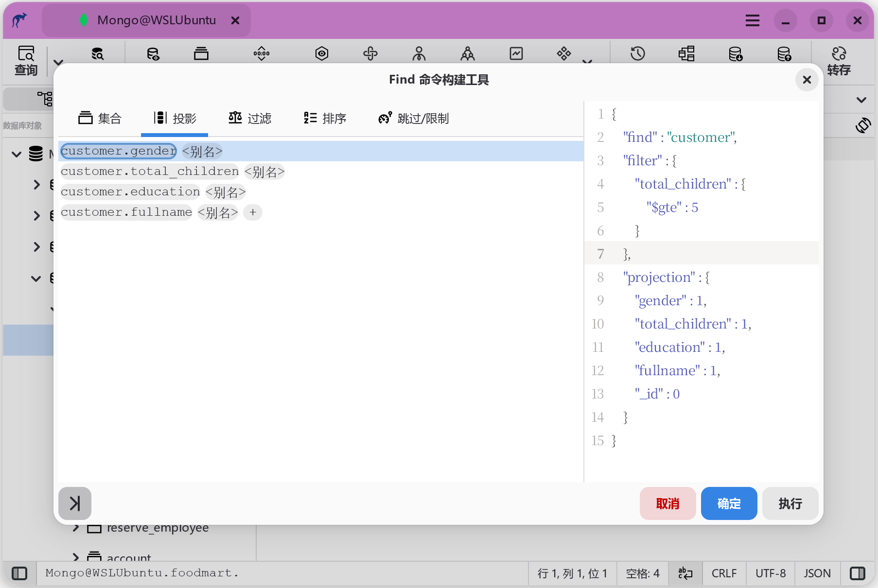The height and width of the screenshot is (588, 878).
Task: Click the user management icon in the toolbar
Action: 419,53
